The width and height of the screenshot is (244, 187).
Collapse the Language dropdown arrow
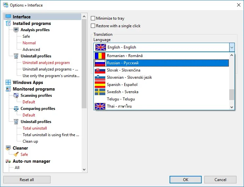click(232, 47)
